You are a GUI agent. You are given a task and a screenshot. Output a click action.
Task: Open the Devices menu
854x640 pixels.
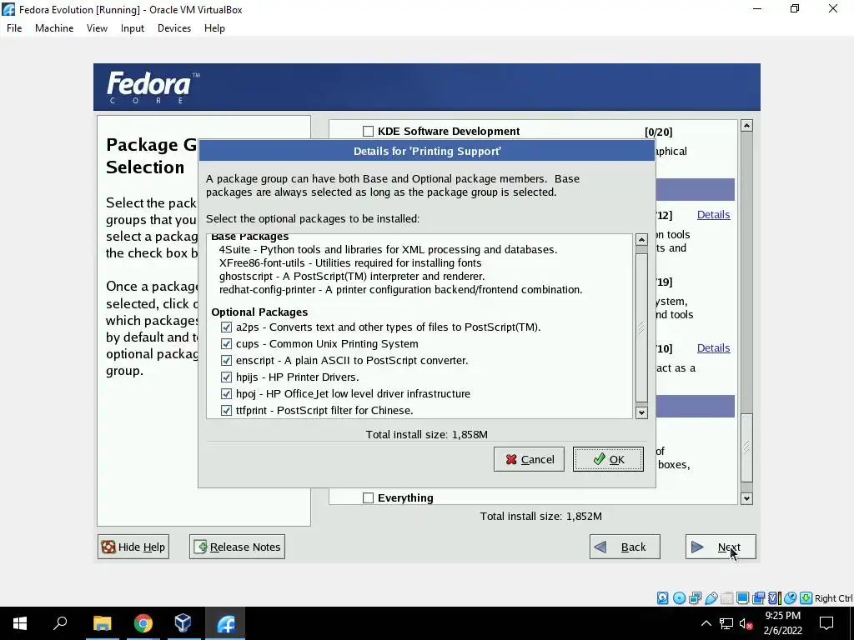pos(174,28)
